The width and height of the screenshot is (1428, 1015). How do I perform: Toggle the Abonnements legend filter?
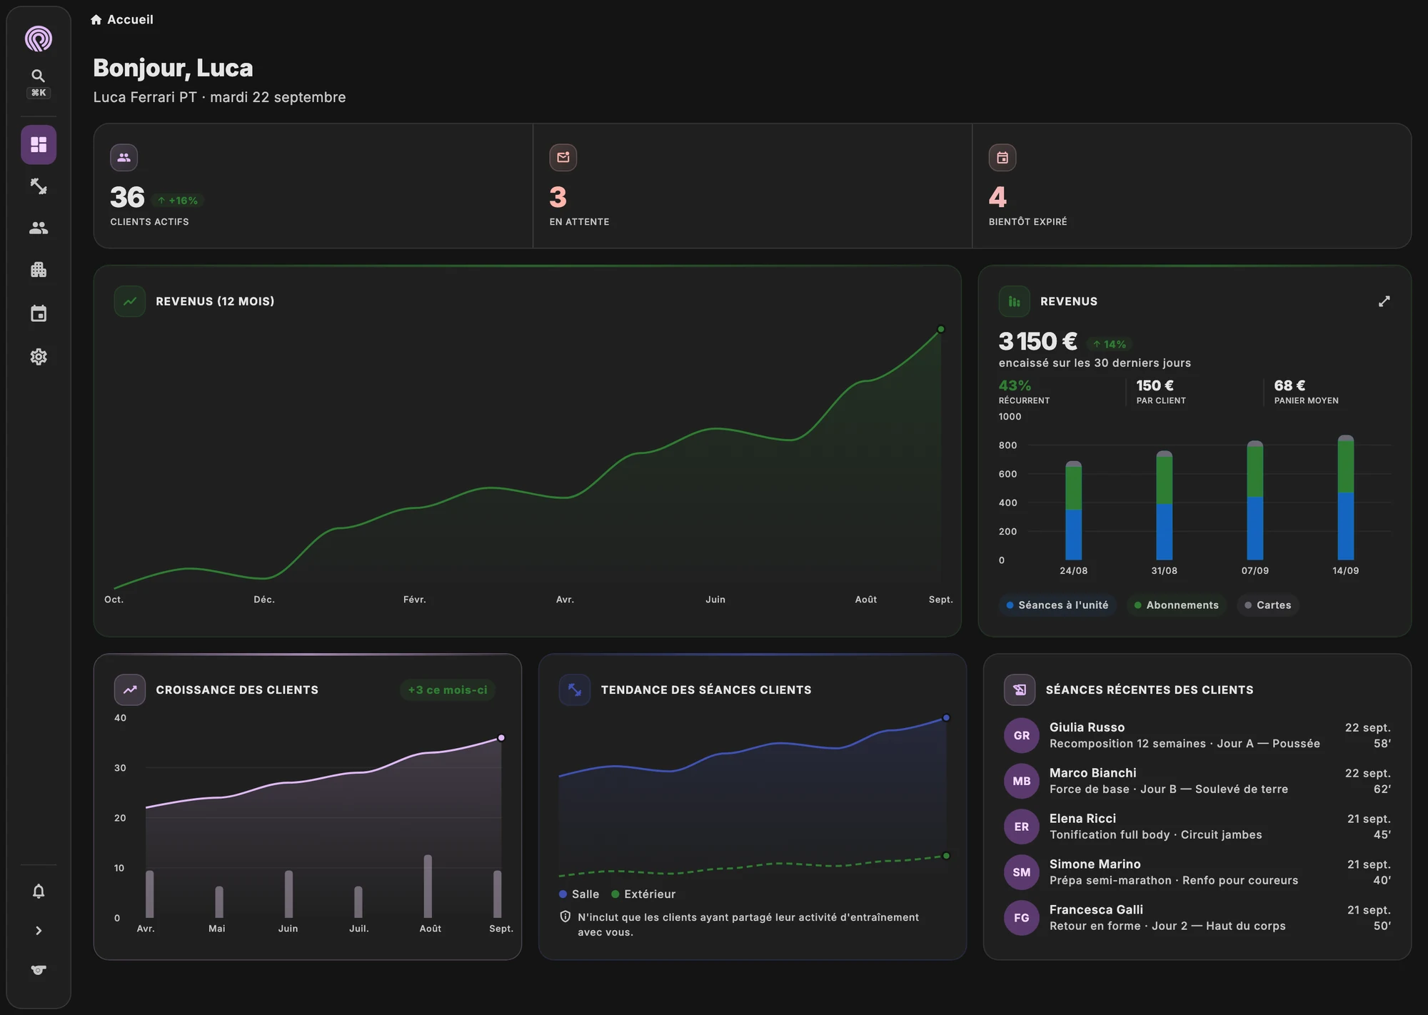[x=1177, y=605]
